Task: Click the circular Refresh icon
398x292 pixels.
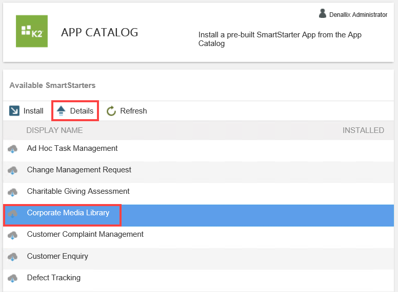Action: [111, 111]
